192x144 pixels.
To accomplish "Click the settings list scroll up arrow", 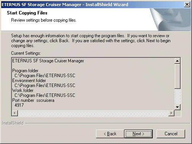I will tap(178, 61).
